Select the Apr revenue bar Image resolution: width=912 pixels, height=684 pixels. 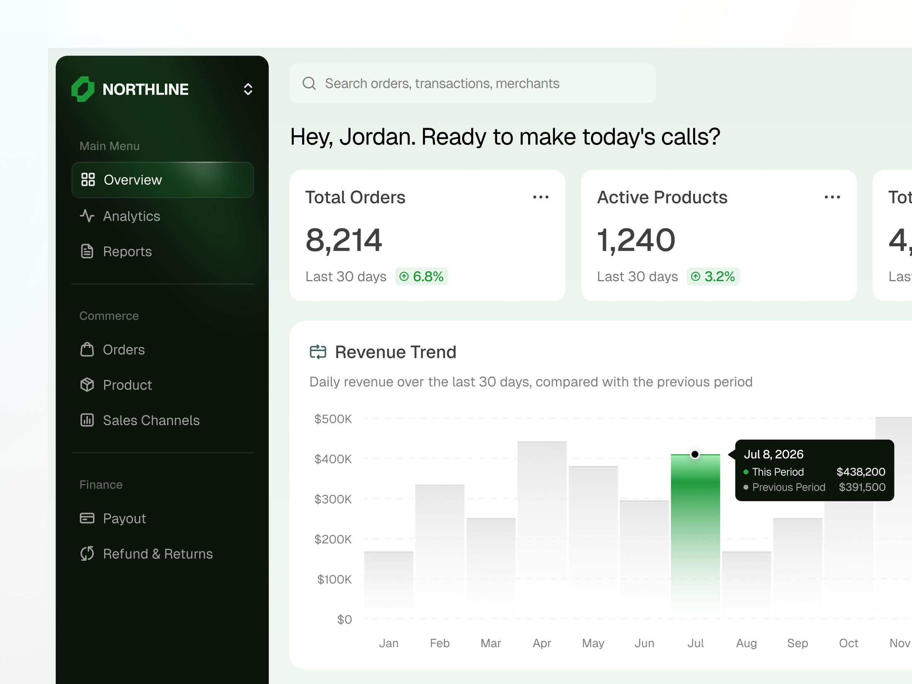click(x=542, y=530)
